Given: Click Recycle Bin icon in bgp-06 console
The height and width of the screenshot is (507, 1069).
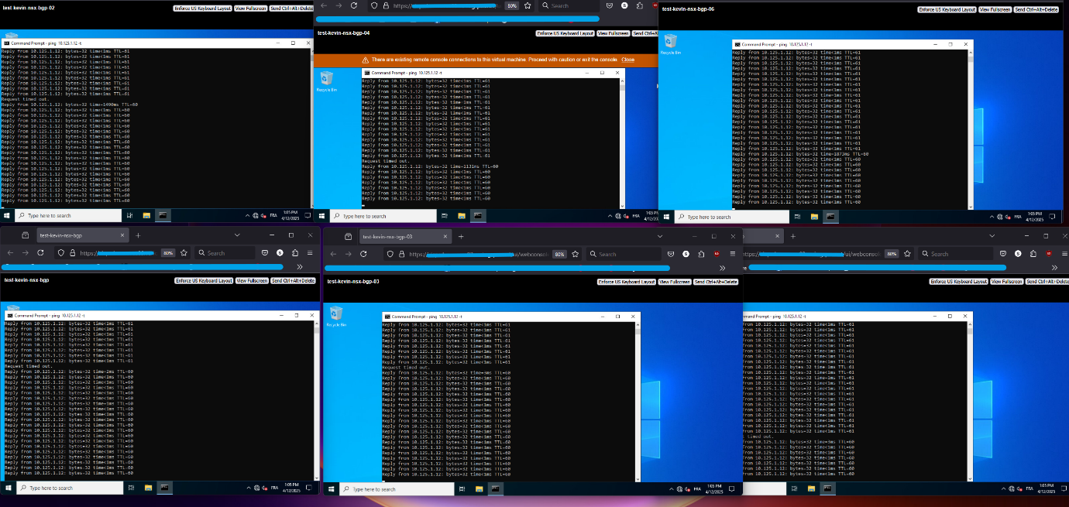Looking at the screenshot, I should [x=670, y=43].
